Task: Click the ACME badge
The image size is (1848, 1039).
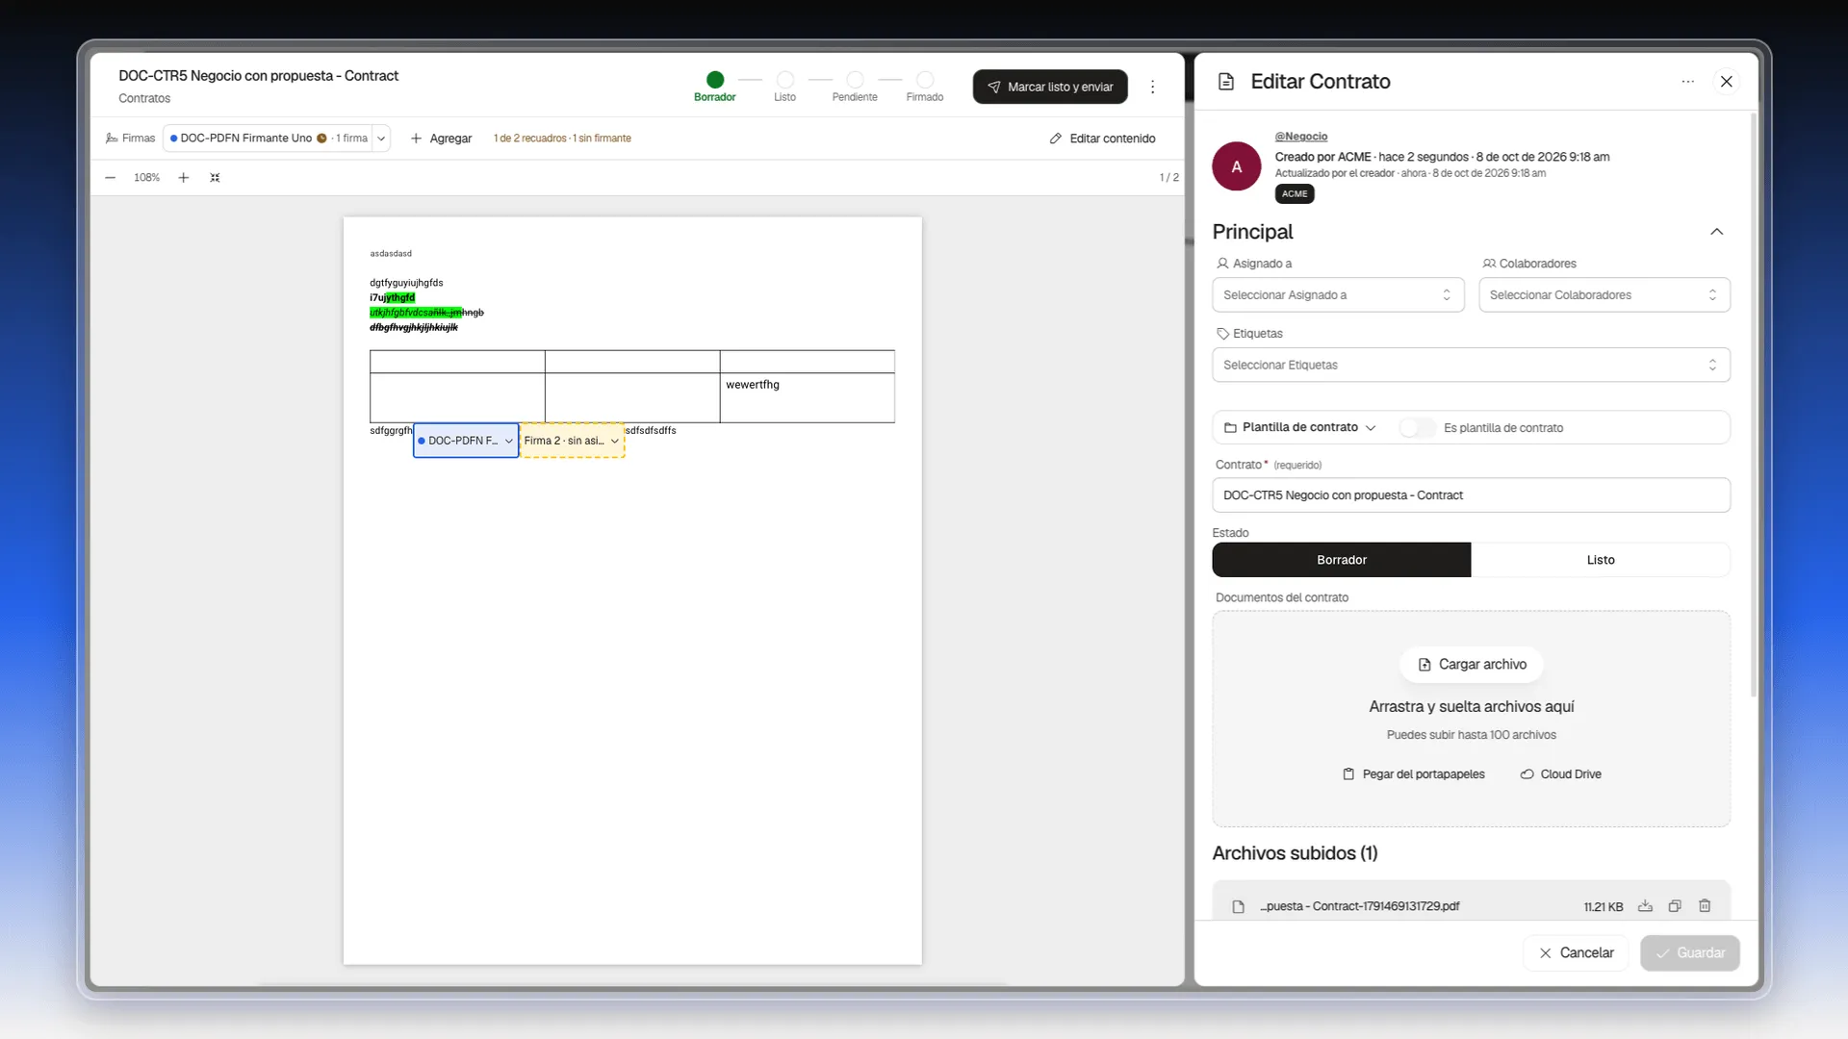Action: point(1295,194)
